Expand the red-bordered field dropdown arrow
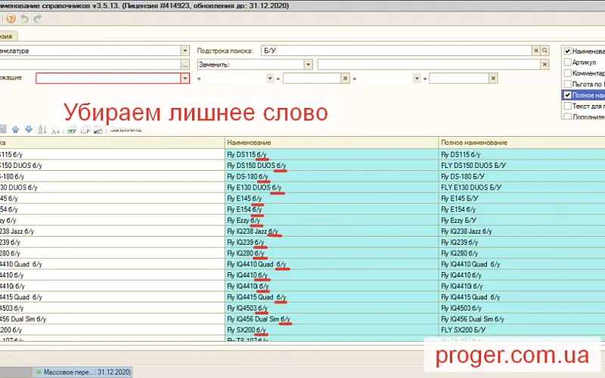Screen dimensions: 605x378 coord(185,79)
